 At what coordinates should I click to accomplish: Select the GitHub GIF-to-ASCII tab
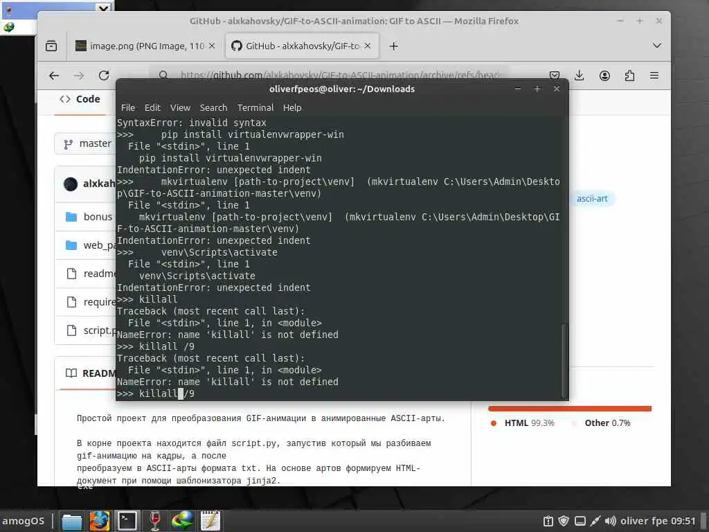(302, 46)
